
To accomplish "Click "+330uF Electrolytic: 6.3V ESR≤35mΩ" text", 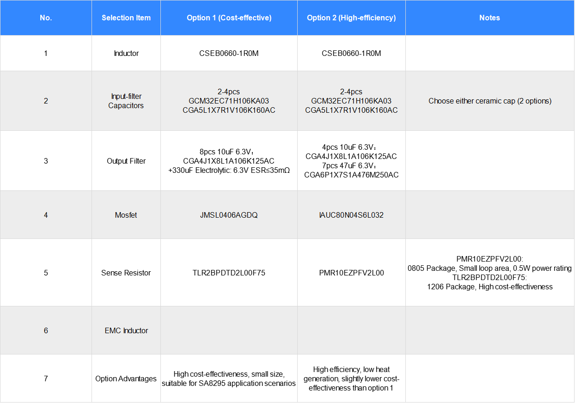I will [229, 170].
